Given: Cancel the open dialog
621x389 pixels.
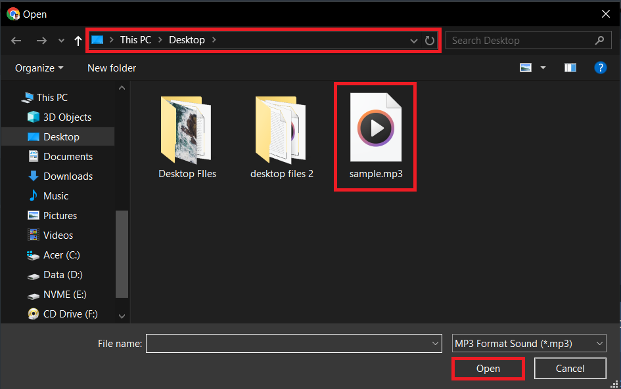Looking at the screenshot, I should click(570, 368).
